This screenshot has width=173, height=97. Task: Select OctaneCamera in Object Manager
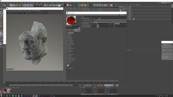click(125, 8)
